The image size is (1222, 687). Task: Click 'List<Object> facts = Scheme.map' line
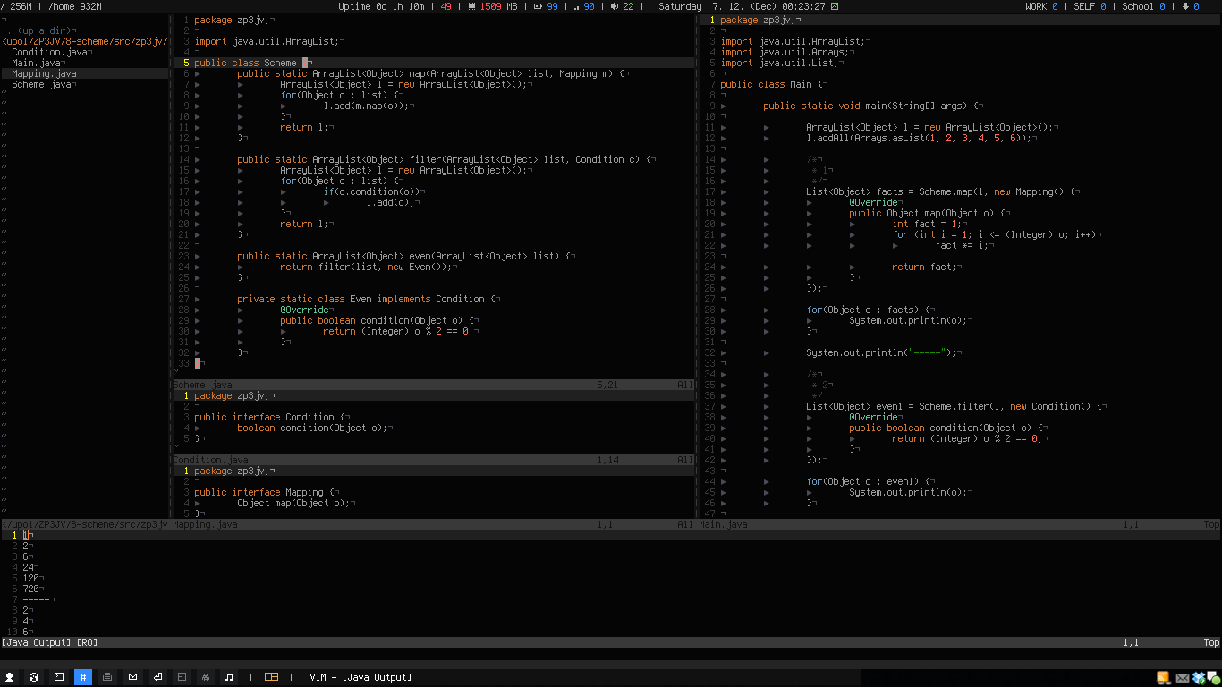click(942, 191)
